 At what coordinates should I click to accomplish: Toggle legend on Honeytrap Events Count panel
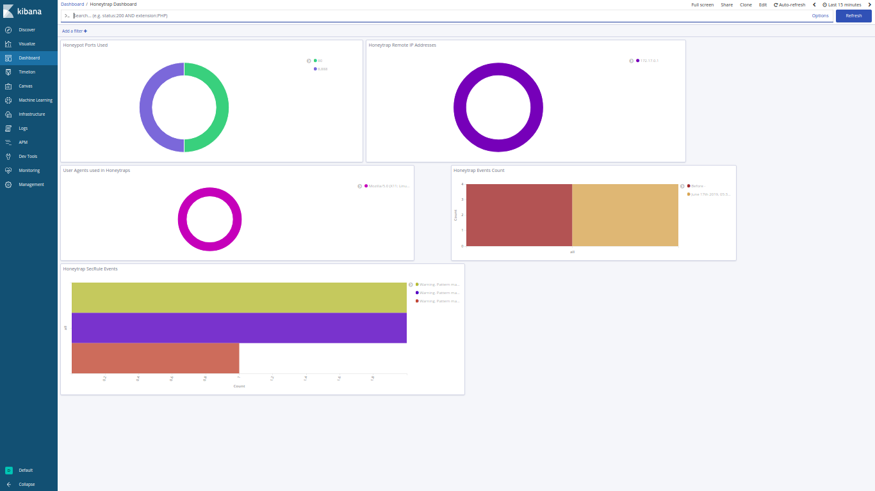coord(682,186)
